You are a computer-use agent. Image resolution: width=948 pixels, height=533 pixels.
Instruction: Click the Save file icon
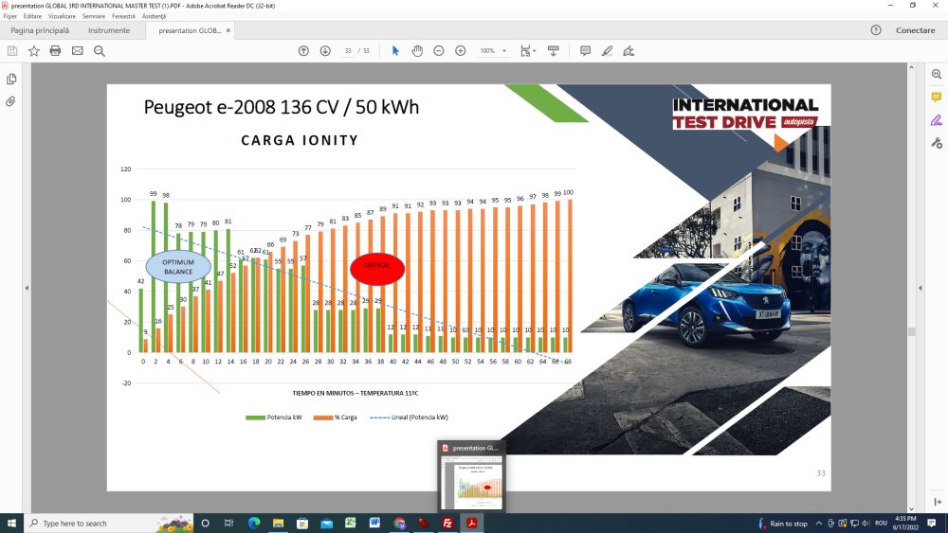pos(12,51)
